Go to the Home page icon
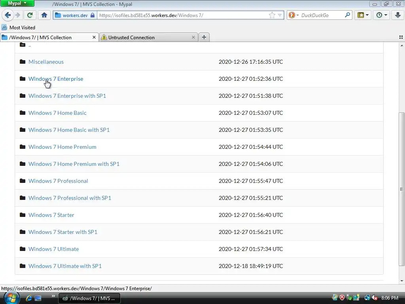The height and width of the screenshot is (304, 405). [44, 15]
